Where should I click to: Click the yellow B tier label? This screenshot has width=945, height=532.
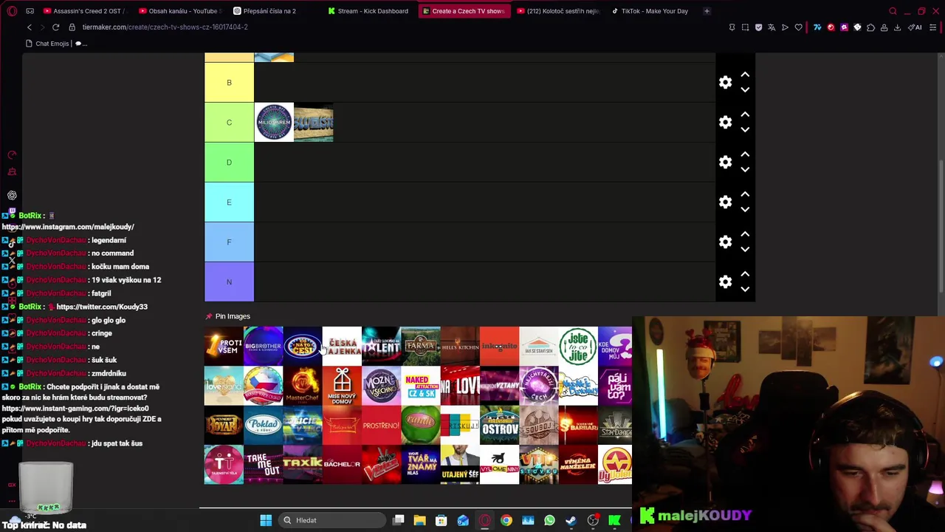(229, 83)
